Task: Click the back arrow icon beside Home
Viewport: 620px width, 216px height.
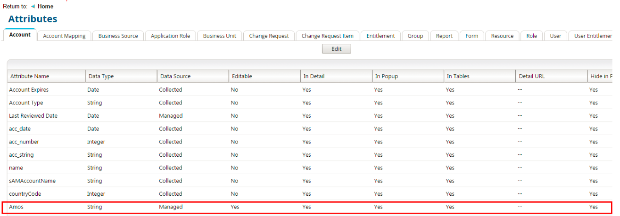Action: click(33, 7)
